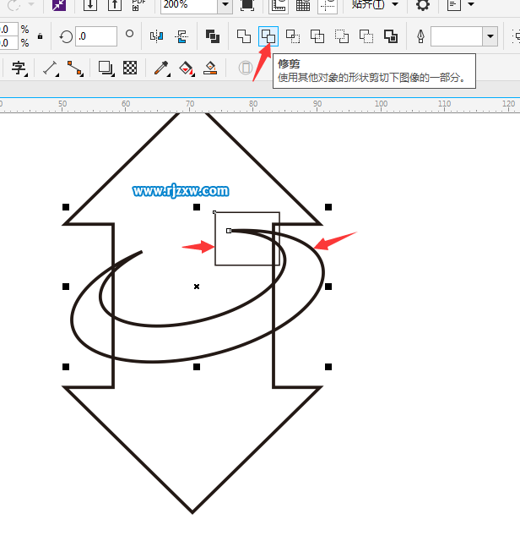Click the rotation angle input field
This screenshot has width=520, height=552.
click(96, 36)
